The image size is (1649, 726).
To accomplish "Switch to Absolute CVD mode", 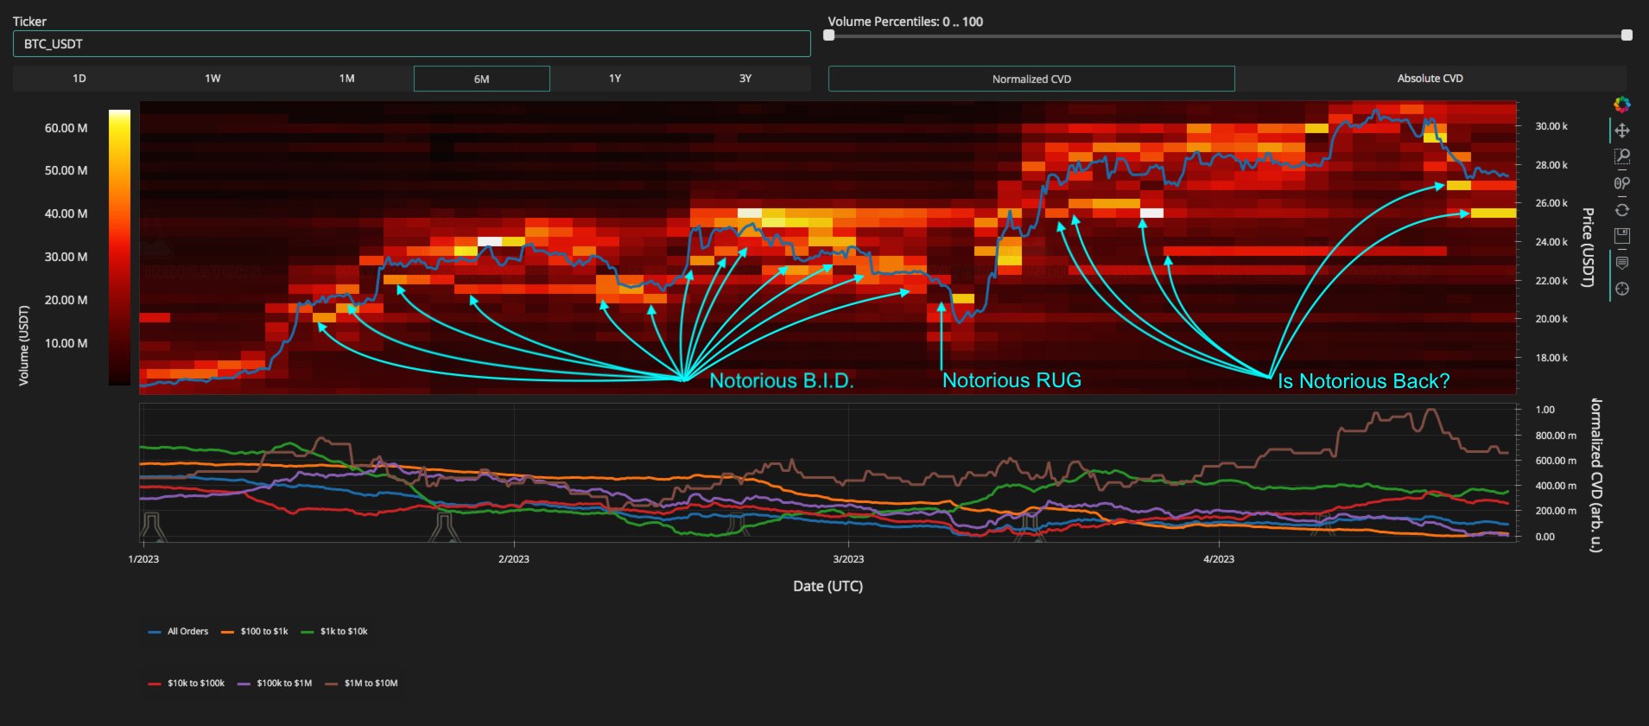I will [x=1430, y=79].
